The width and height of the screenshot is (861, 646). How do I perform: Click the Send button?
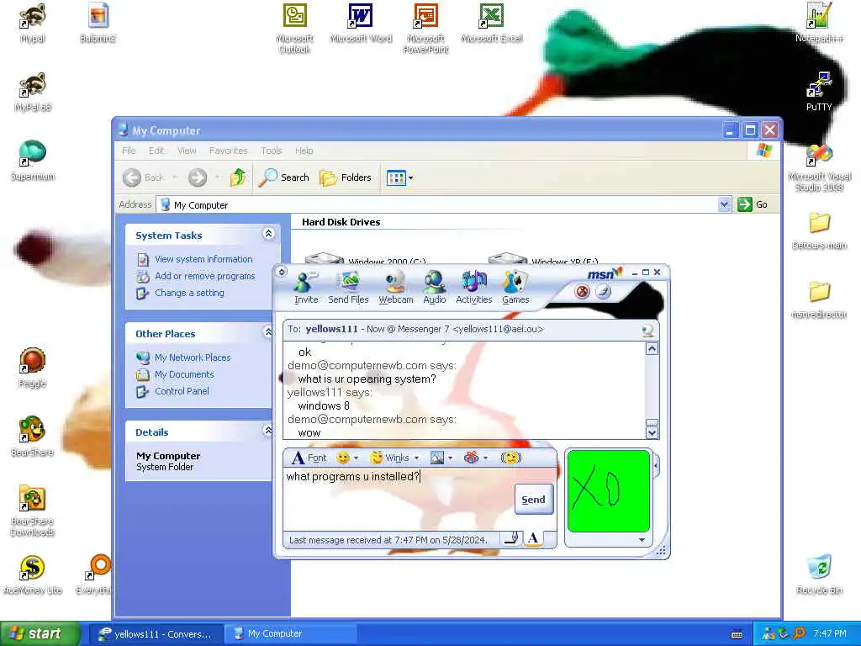533,500
